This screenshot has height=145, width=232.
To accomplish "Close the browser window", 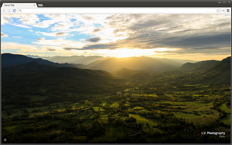I will [x=229, y=2].
